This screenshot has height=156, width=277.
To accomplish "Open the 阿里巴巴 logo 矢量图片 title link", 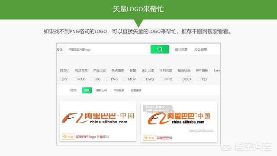I will 92,137.
